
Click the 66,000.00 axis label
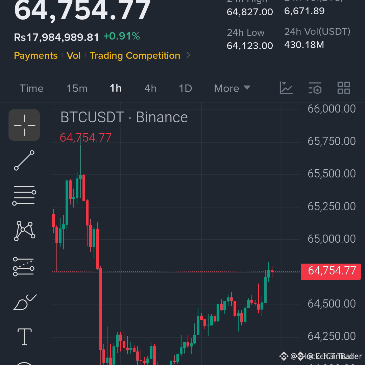point(332,109)
